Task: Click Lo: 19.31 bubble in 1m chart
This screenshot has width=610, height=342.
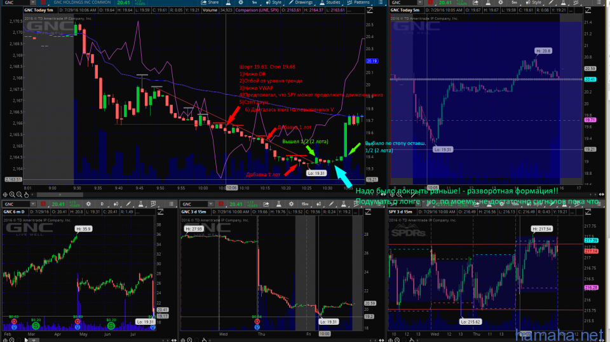Action: [x=316, y=173]
